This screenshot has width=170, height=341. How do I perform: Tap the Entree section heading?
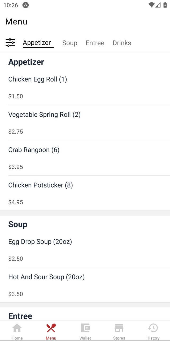point(20,316)
